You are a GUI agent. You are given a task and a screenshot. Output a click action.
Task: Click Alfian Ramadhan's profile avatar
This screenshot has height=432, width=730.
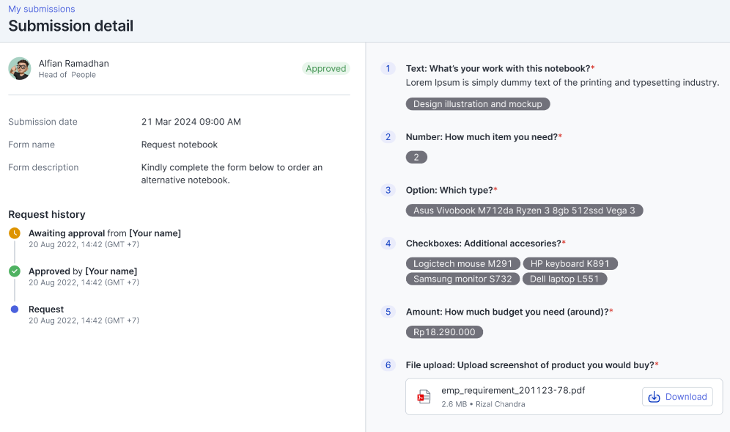20,68
